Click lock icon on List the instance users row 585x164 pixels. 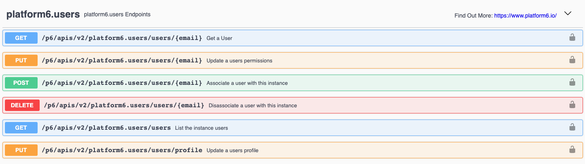pos(572,127)
